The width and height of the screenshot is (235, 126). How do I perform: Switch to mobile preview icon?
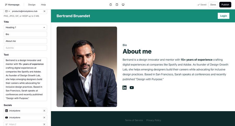tap(110, 5)
